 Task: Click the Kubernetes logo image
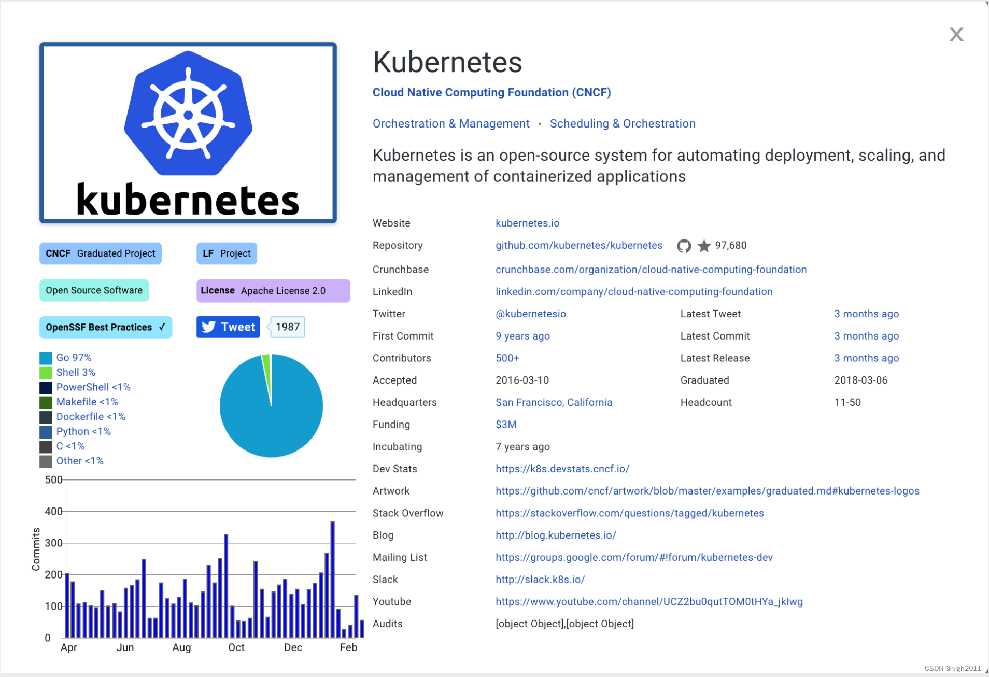coord(188,133)
